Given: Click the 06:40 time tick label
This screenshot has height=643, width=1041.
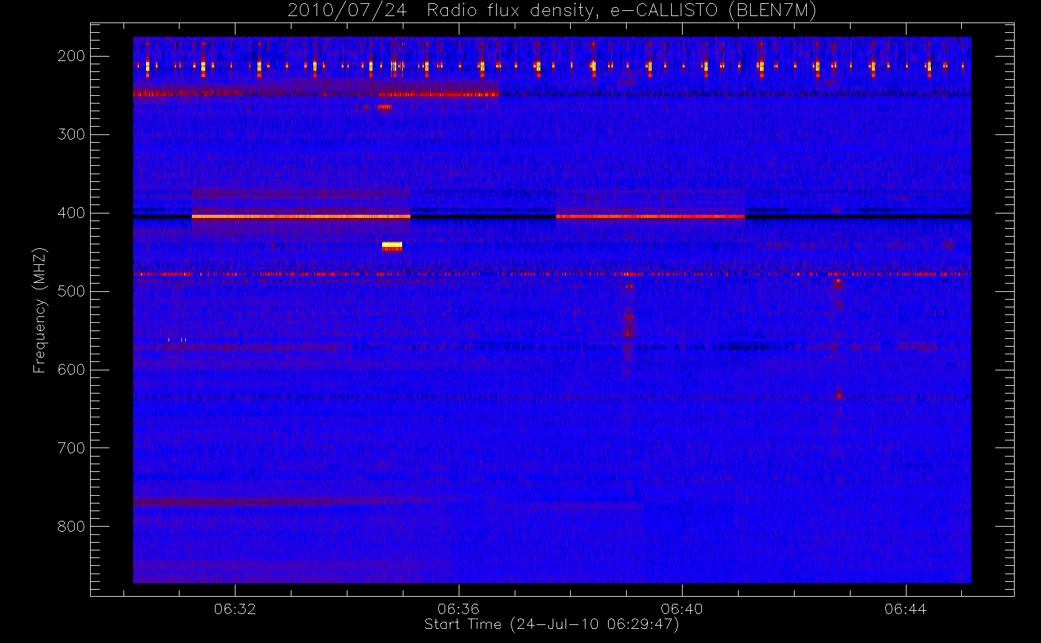Looking at the screenshot, I should [x=682, y=609].
